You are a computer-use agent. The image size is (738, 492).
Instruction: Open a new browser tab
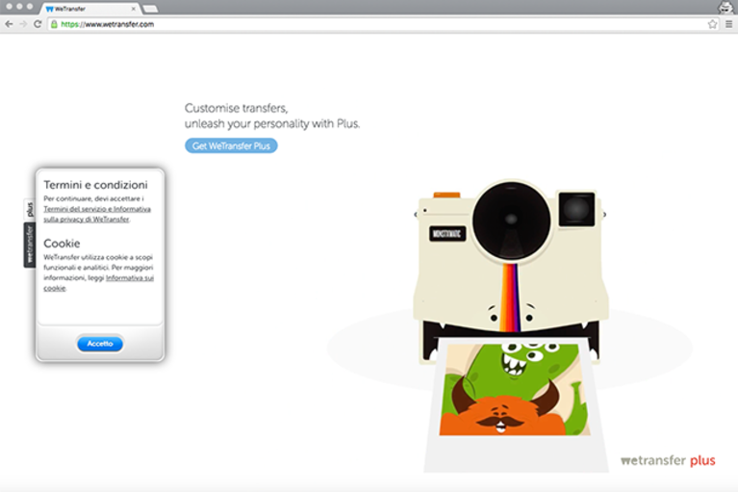150,9
